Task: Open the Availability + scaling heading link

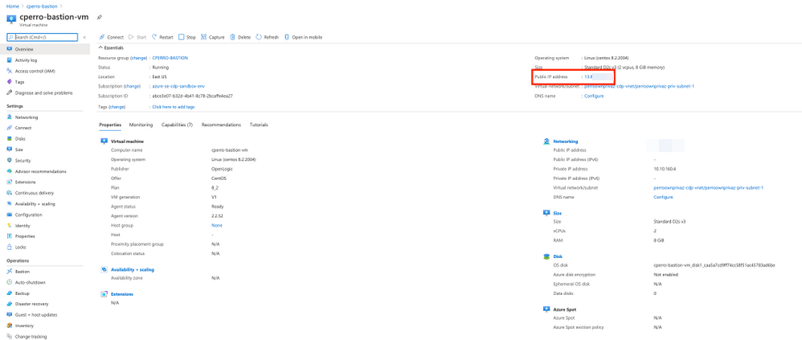Action: [133, 269]
